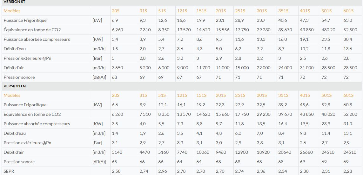363x175 pixels.
Task: Click the Modèles label under VERSION LN
Action: [12, 95]
